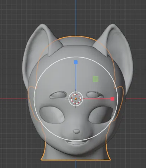Click the large white gizmo circle
146x168 pixels.
76,99
